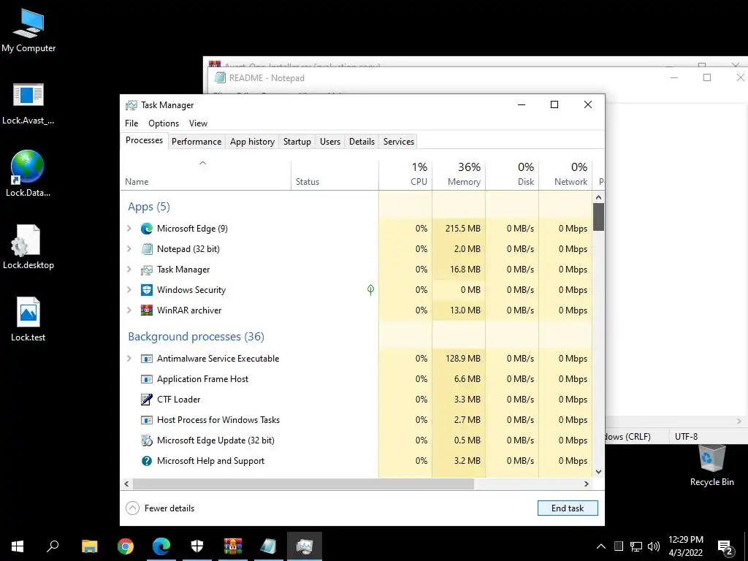Switch to the Users tab
Image resolution: width=748 pixels, height=561 pixels.
pyautogui.click(x=330, y=142)
